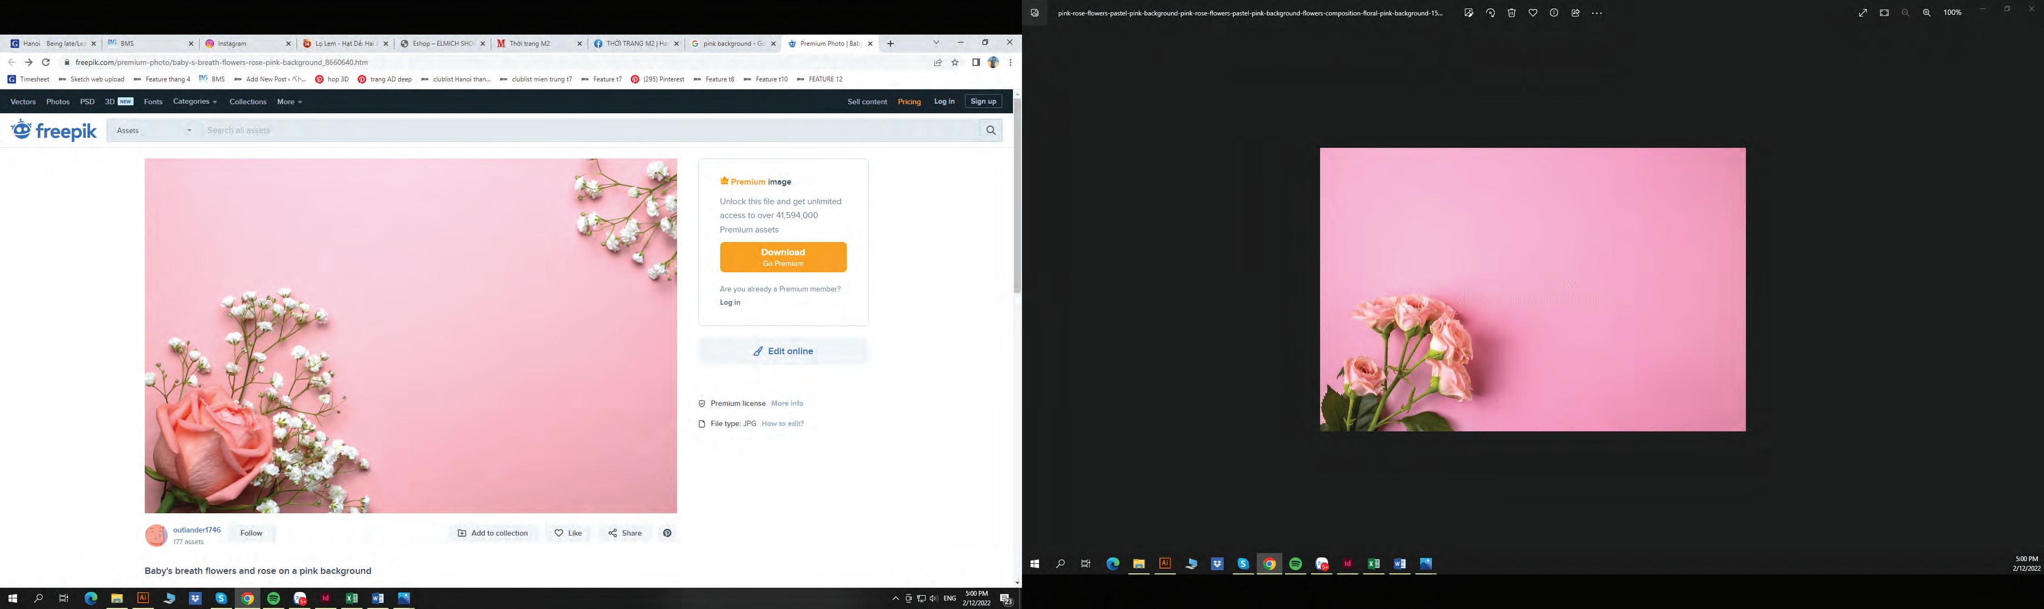Expand the More menu in Freepik navbar

pyautogui.click(x=289, y=102)
